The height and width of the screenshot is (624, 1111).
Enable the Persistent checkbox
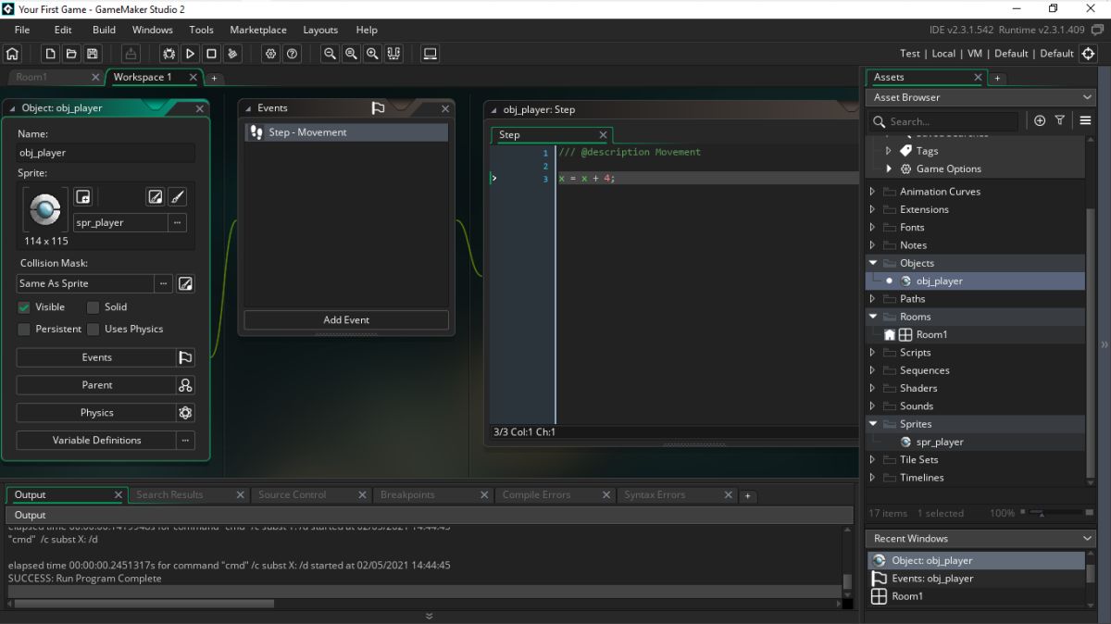pyautogui.click(x=24, y=329)
